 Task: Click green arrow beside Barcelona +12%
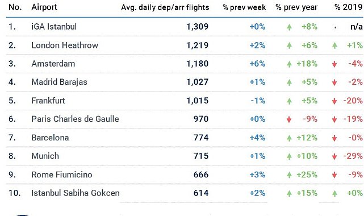289,138
